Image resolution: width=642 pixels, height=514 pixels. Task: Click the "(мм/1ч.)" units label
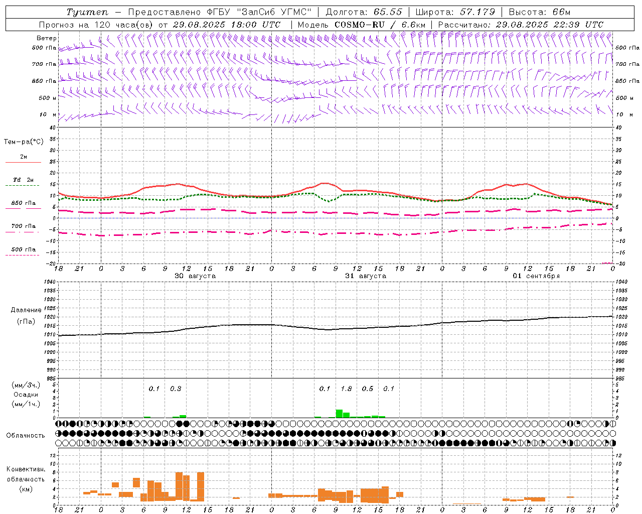coord(26,404)
